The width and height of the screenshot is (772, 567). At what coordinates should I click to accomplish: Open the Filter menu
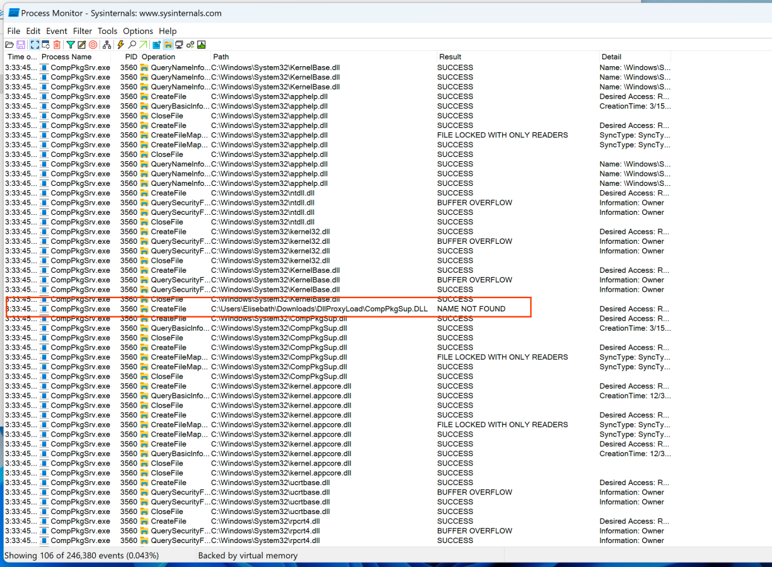82,31
